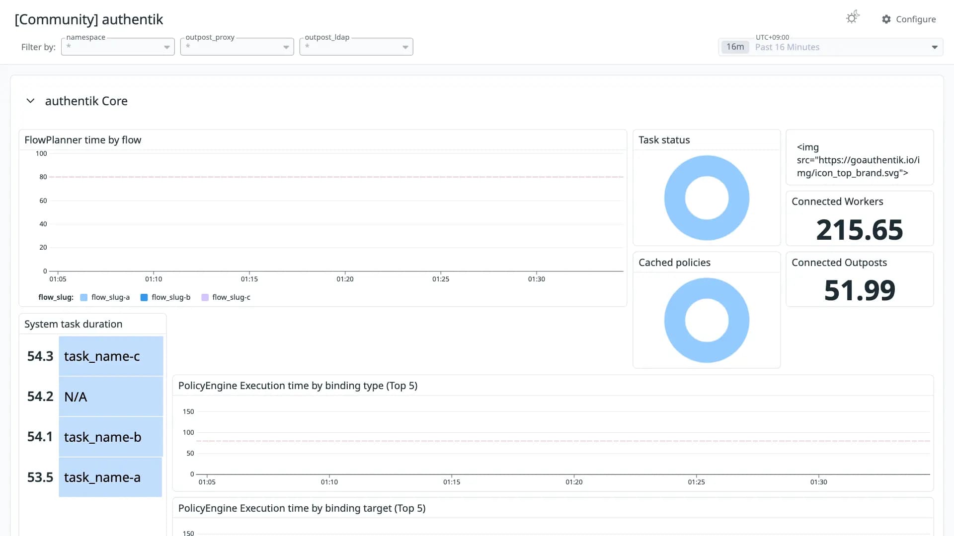
Task: Select the task_name-a bar
Action: click(x=110, y=477)
